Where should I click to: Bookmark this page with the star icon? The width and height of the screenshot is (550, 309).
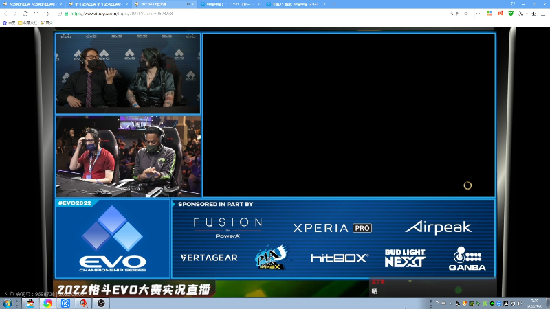click(x=466, y=14)
